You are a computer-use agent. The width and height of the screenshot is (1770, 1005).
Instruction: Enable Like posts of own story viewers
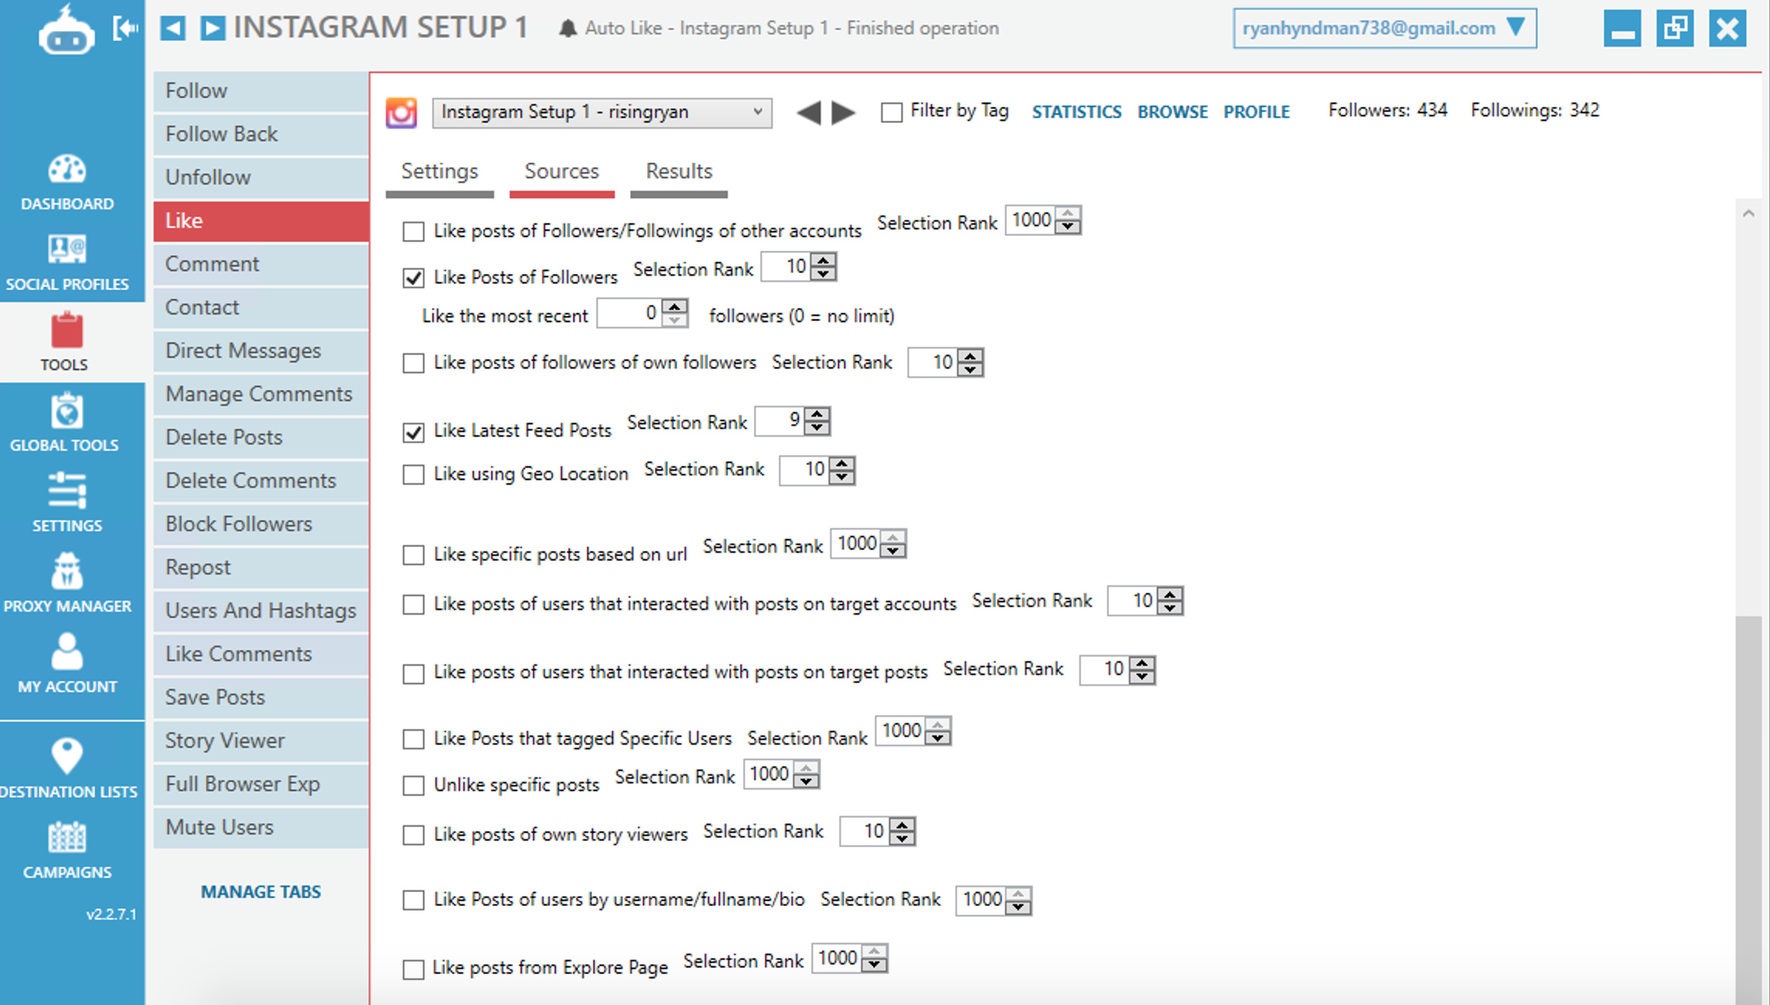[x=413, y=835]
